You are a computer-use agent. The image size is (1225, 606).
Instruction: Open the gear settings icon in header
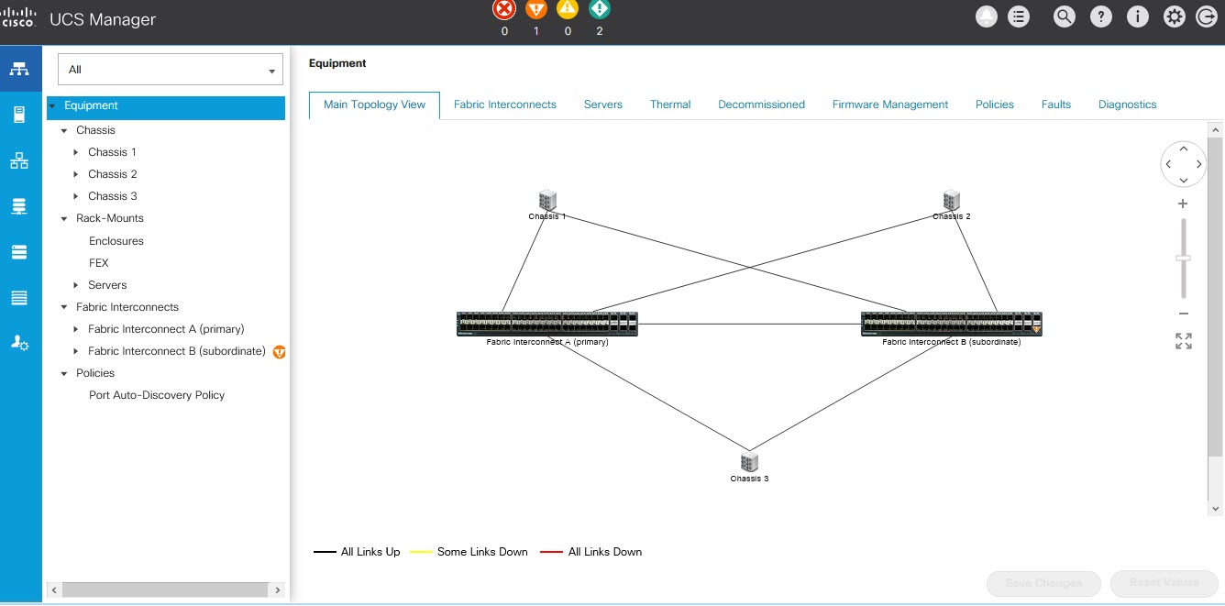1173,17
